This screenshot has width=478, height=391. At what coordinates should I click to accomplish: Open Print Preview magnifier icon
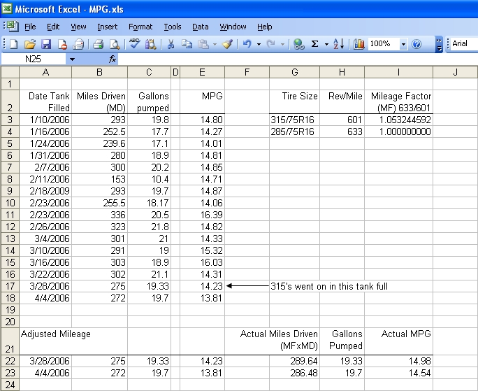115,44
